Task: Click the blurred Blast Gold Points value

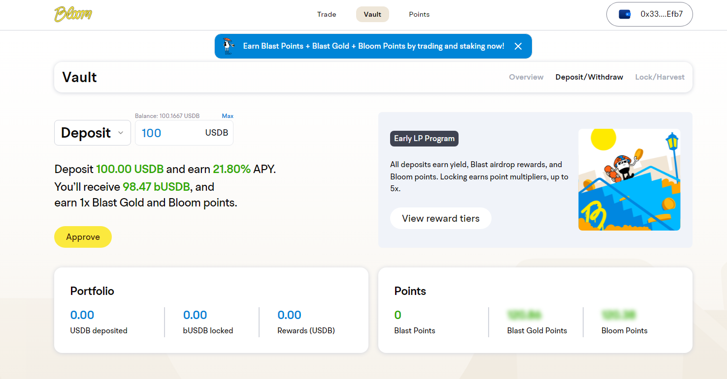Action: point(525,315)
